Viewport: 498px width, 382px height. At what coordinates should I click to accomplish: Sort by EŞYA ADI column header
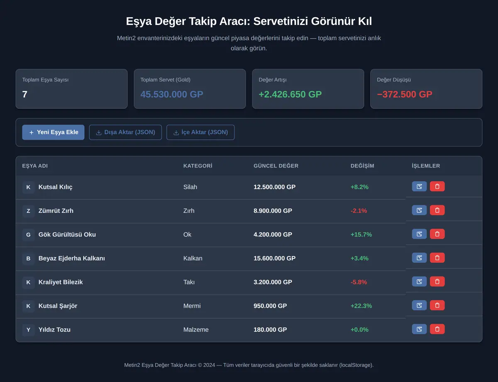(x=35, y=166)
